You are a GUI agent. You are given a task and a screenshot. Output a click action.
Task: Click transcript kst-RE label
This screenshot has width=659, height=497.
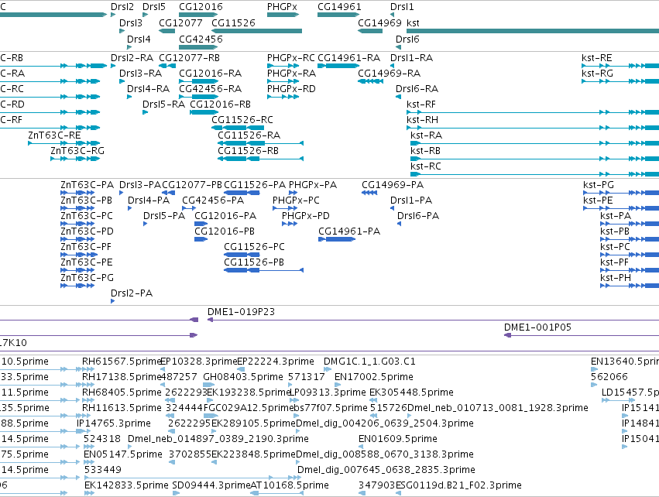click(597, 57)
